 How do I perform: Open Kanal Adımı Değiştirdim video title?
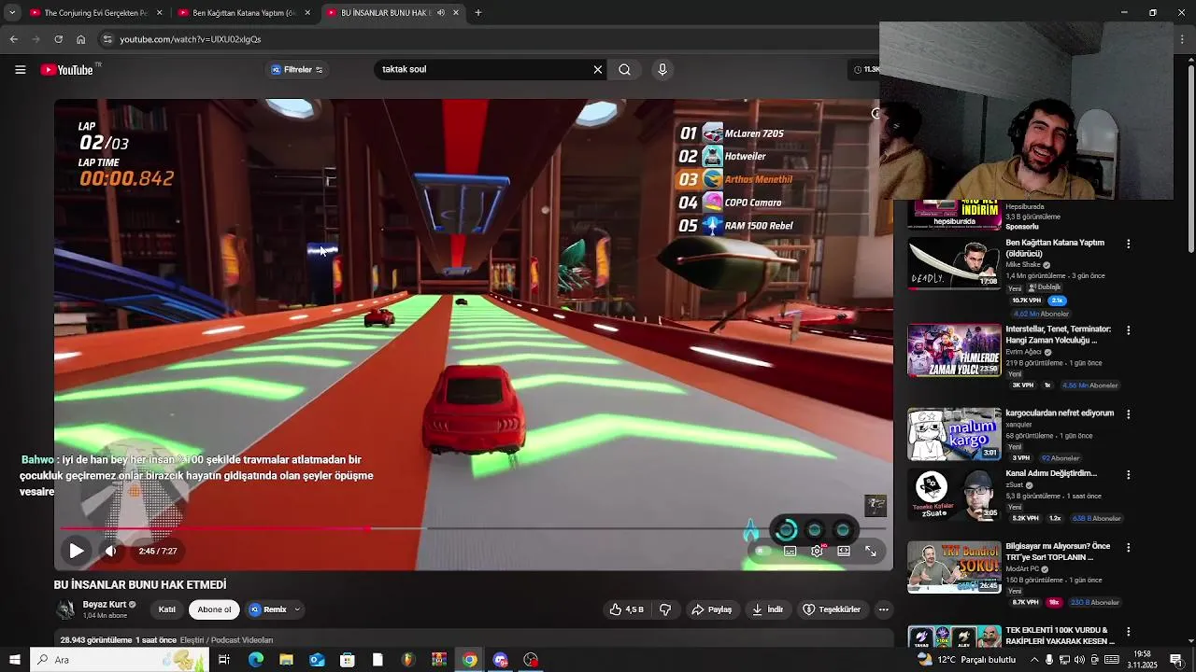pos(1051,473)
